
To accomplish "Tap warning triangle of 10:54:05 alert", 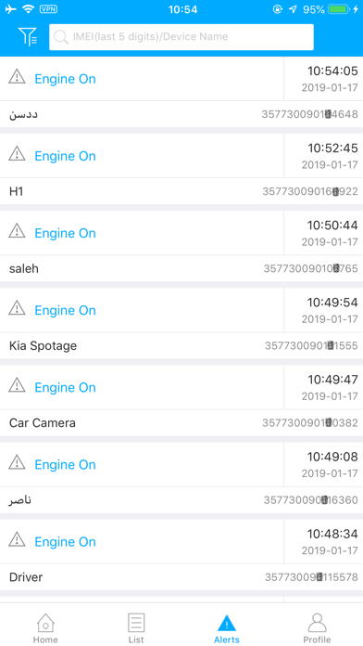I will pos(17,77).
